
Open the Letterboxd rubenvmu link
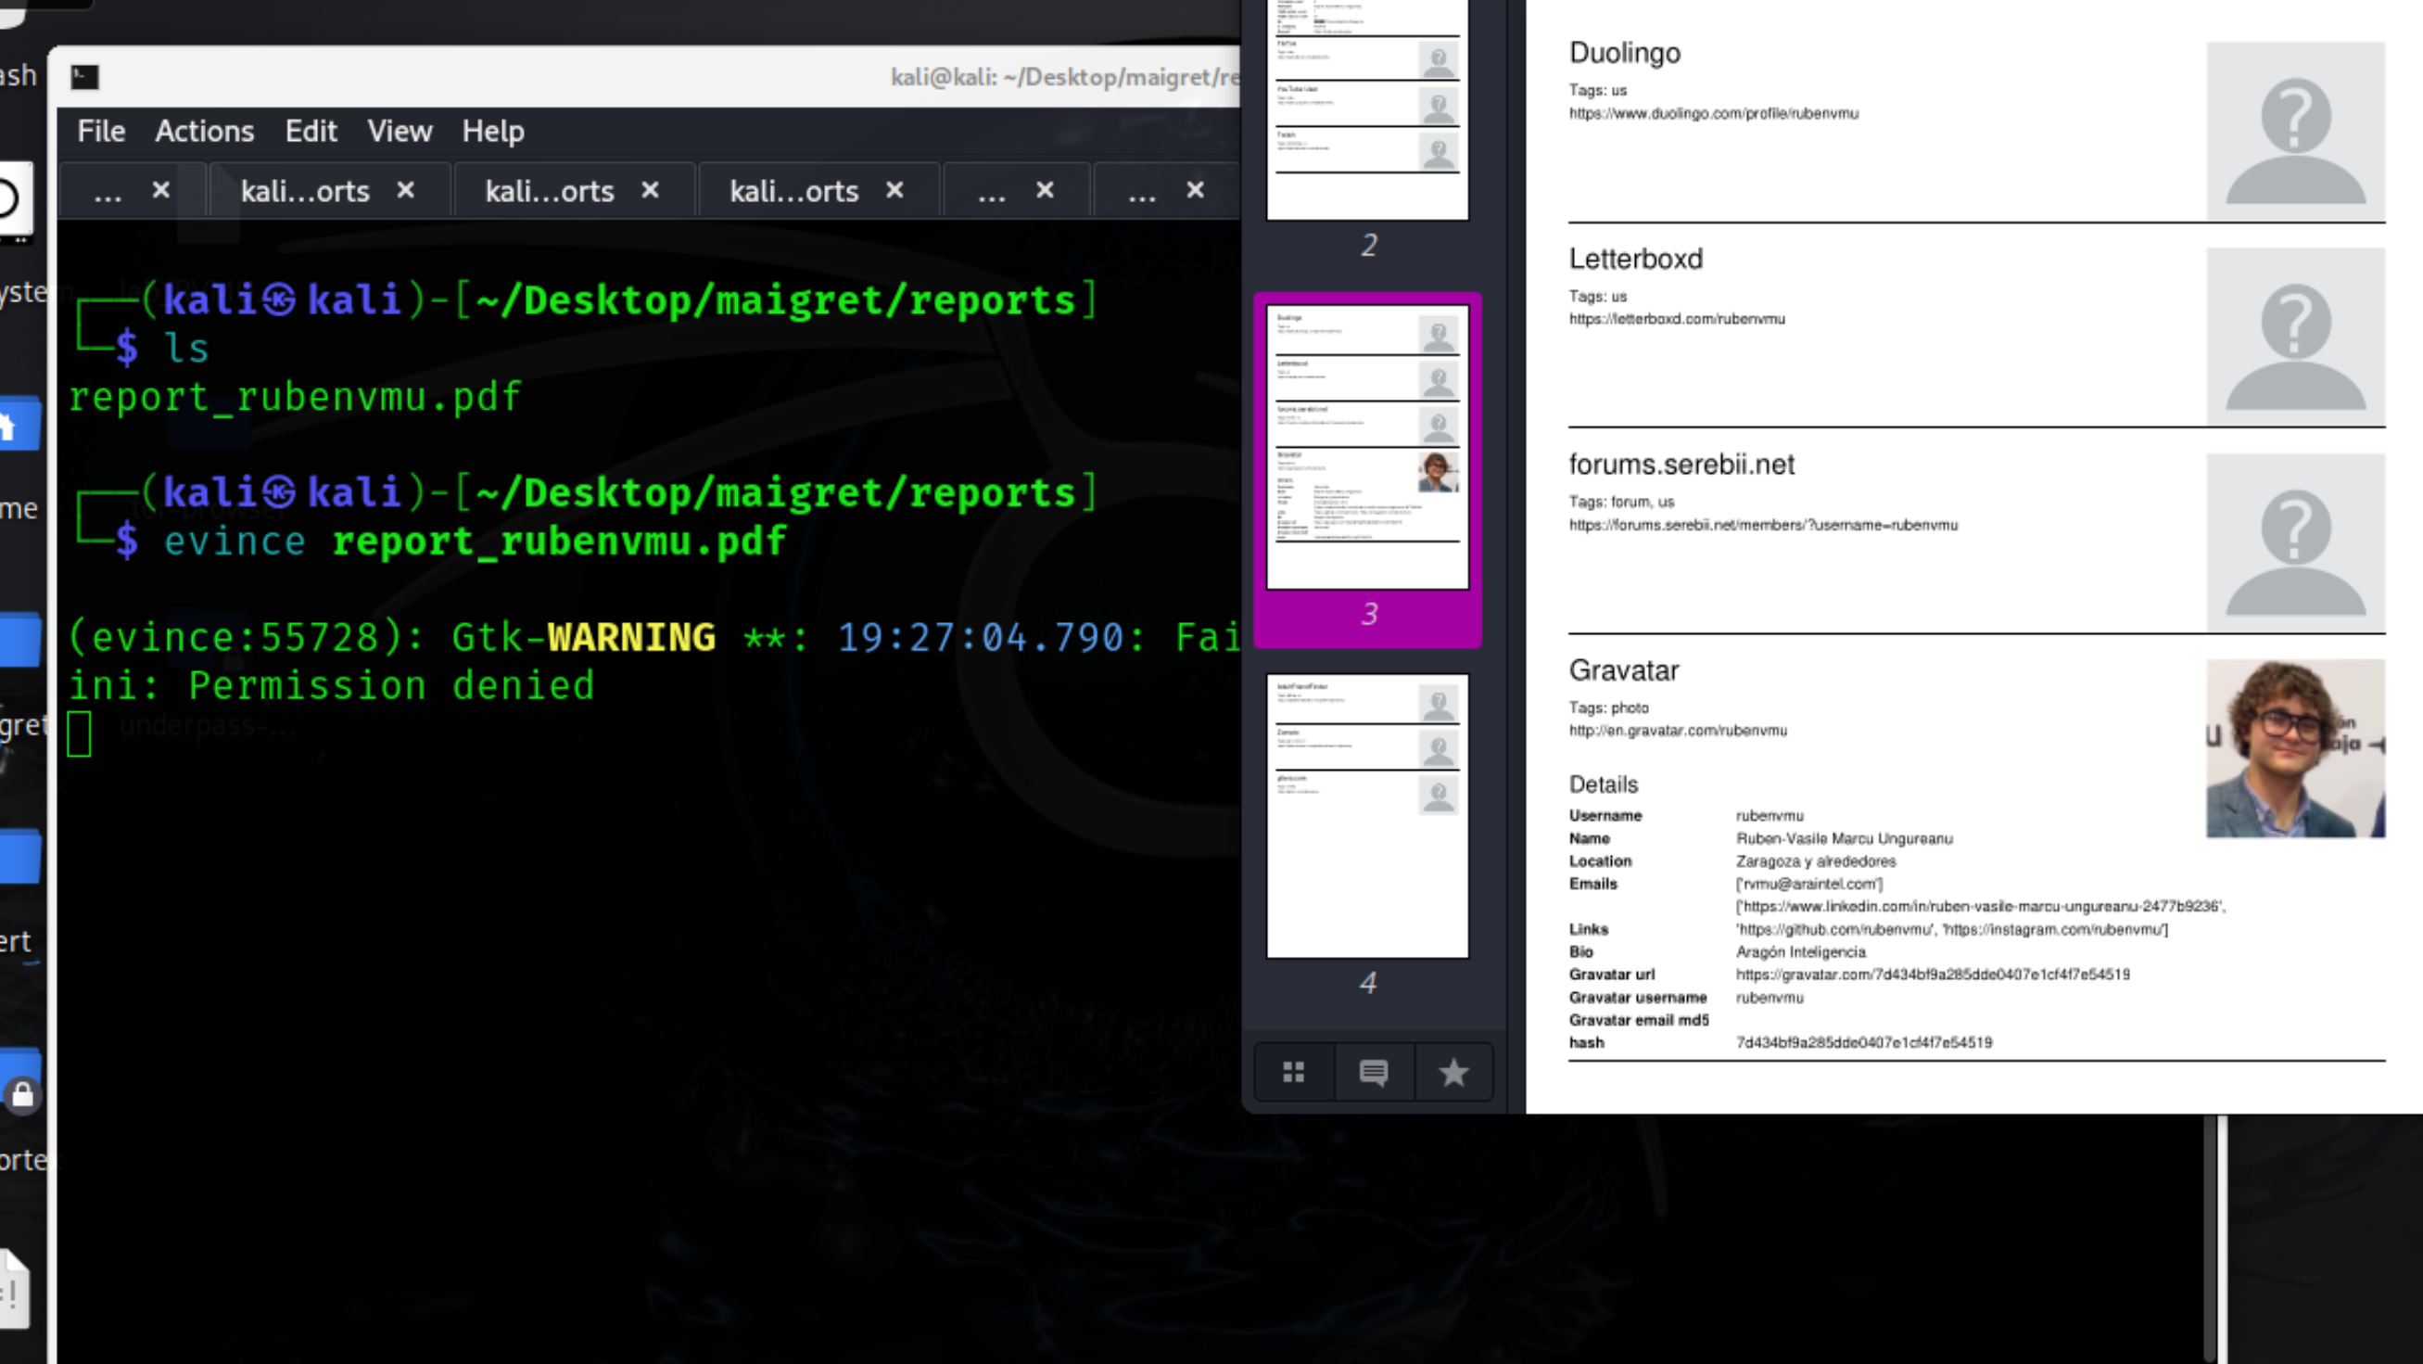[1676, 319]
